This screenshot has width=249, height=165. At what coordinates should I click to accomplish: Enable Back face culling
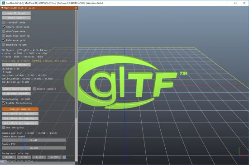coord(4,36)
